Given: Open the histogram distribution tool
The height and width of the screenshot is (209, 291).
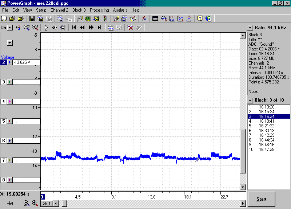Looking at the screenshot, I should 189,19.
